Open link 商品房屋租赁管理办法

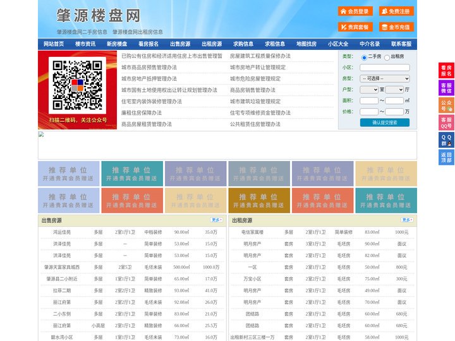point(147,124)
